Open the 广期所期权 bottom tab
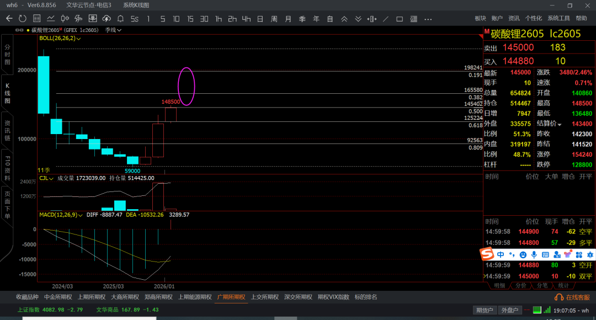Screen dimensions: 596x320 point(231,297)
